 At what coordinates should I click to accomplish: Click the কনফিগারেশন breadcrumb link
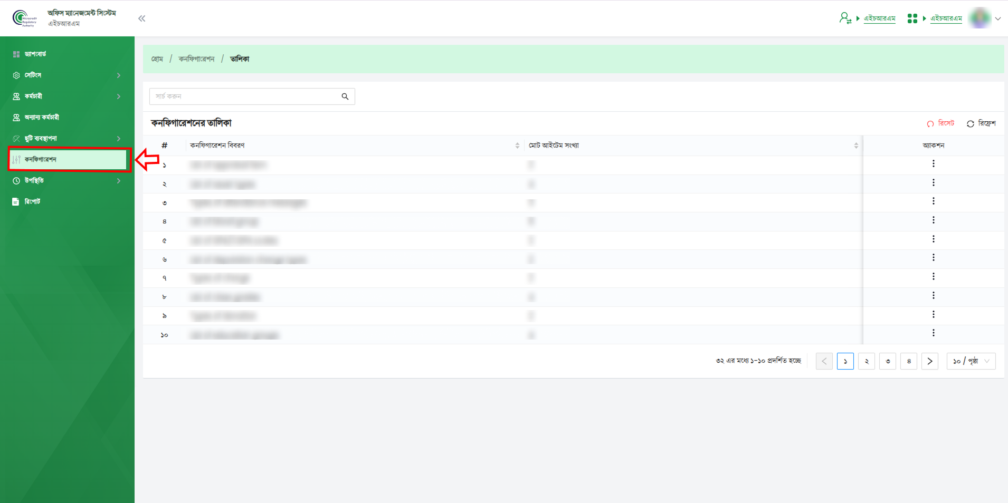196,59
